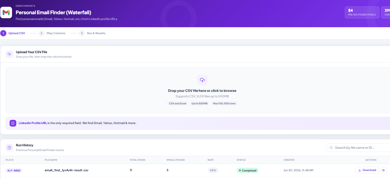Click the total rows value 11

tap(131, 170)
